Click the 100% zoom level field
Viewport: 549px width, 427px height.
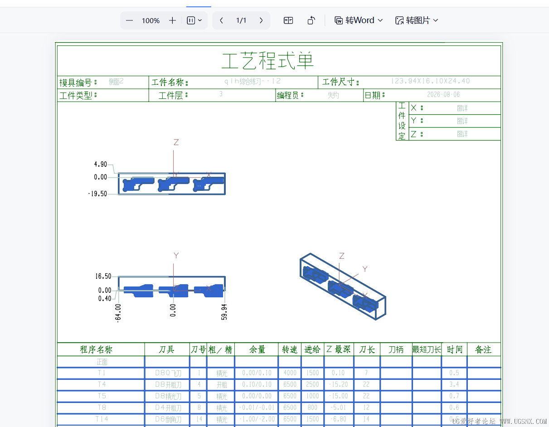pos(151,20)
